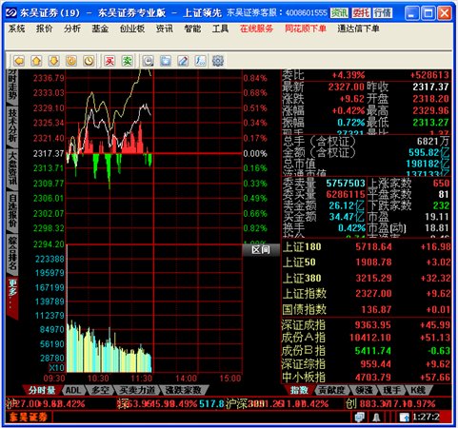The image size is (458, 428).
Task: Click the red 买 (buy) icon
Action: (x=110, y=61)
